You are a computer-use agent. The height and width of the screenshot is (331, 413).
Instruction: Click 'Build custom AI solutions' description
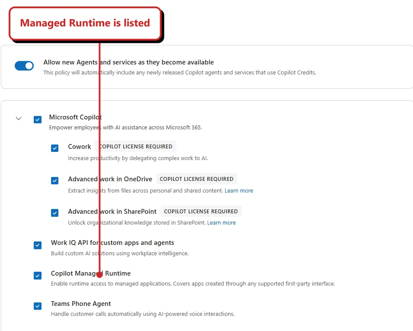(x=120, y=254)
